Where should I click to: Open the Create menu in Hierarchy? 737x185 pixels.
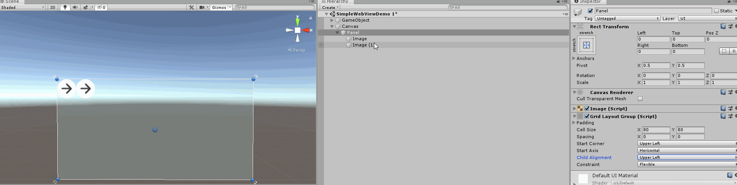pyautogui.click(x=330, y=7)
